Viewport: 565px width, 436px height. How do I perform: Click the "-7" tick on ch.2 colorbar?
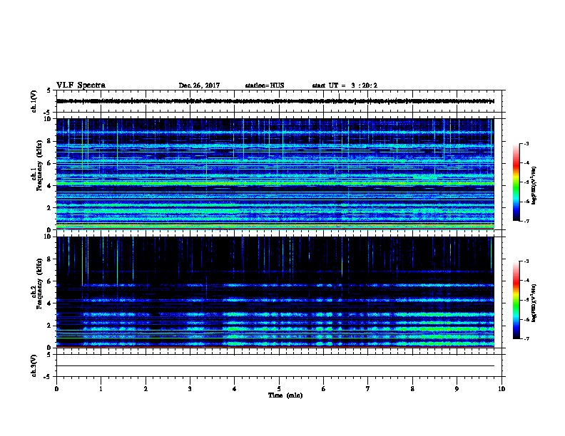(526, 338)
